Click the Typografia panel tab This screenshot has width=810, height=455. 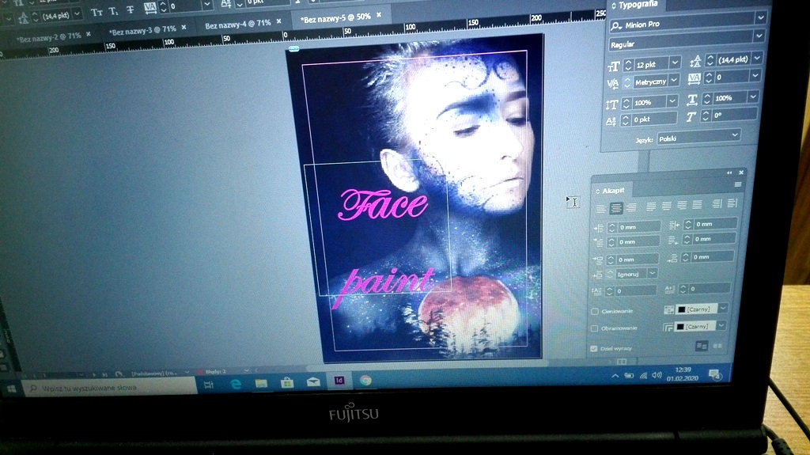[x=638, y=6]
